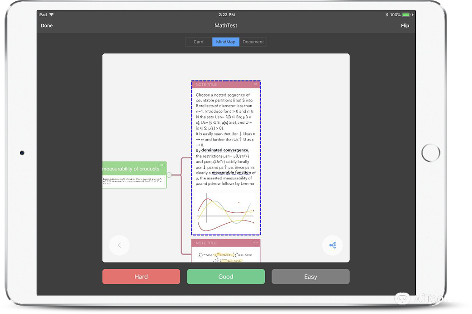Select the lower note with the integral formula
Viewport: 472px width, 314px height.
pos(225,255)
